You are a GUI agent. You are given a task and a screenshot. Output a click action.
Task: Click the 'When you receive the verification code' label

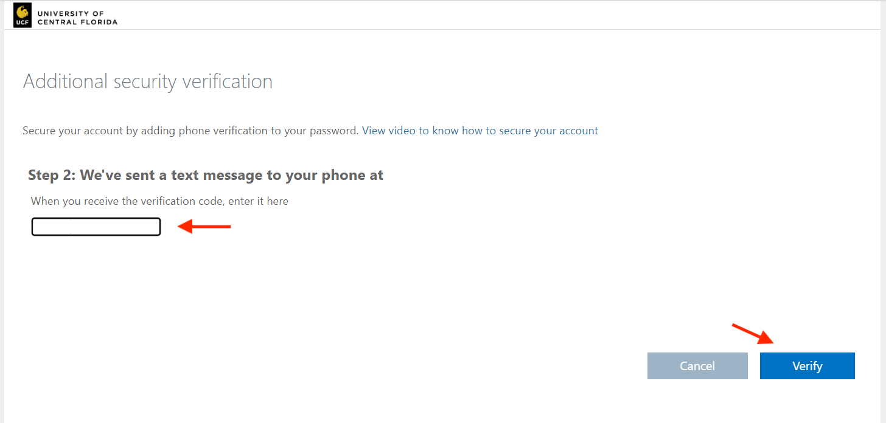click(159, 201)
